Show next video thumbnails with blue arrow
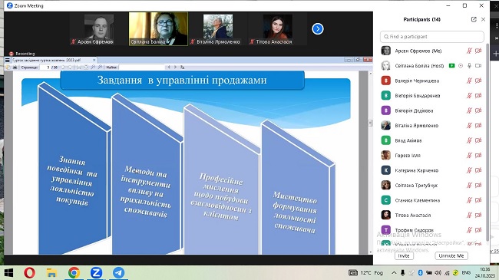The image size is (499, 280). click(x=318, y=29)
